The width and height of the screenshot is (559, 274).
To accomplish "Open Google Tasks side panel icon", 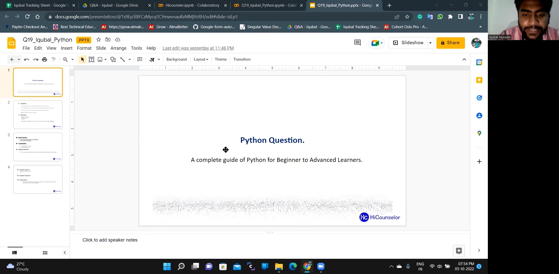I will (x=479, y=98).
